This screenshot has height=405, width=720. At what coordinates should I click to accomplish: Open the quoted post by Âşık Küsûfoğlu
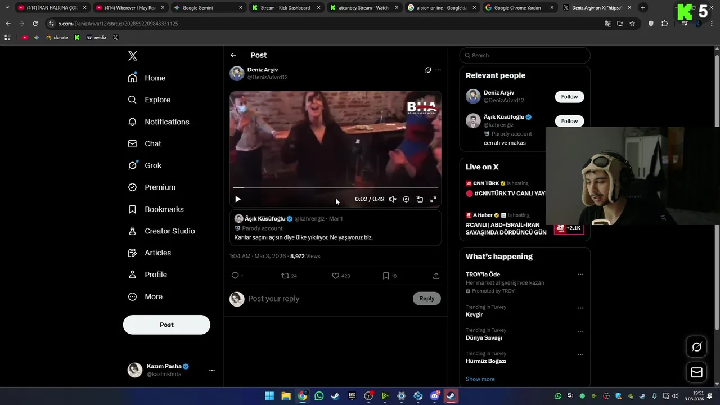(x=335, y=228)
